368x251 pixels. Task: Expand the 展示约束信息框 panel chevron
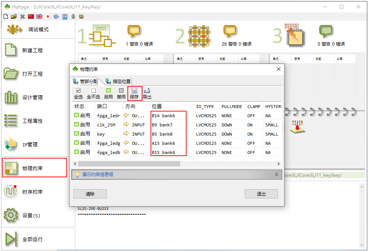276,175
